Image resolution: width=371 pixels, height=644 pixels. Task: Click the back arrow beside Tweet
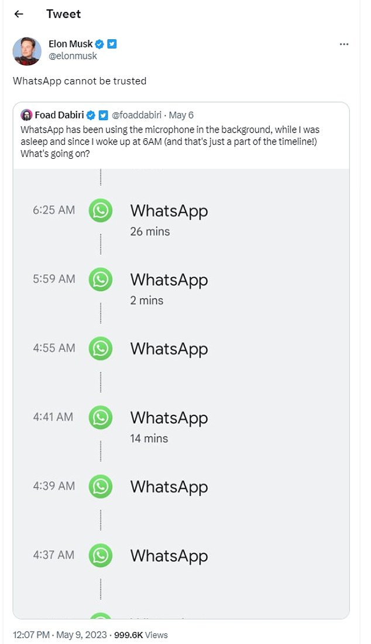[x=19, y=14]
